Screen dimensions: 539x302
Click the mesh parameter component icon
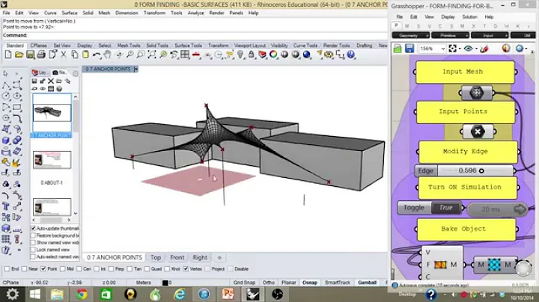[x=476, y=92]
